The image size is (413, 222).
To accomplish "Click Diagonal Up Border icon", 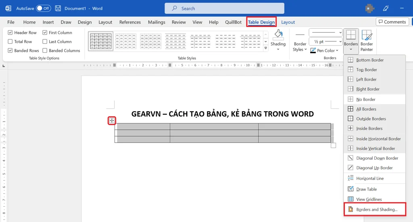I will click(350, 168).
